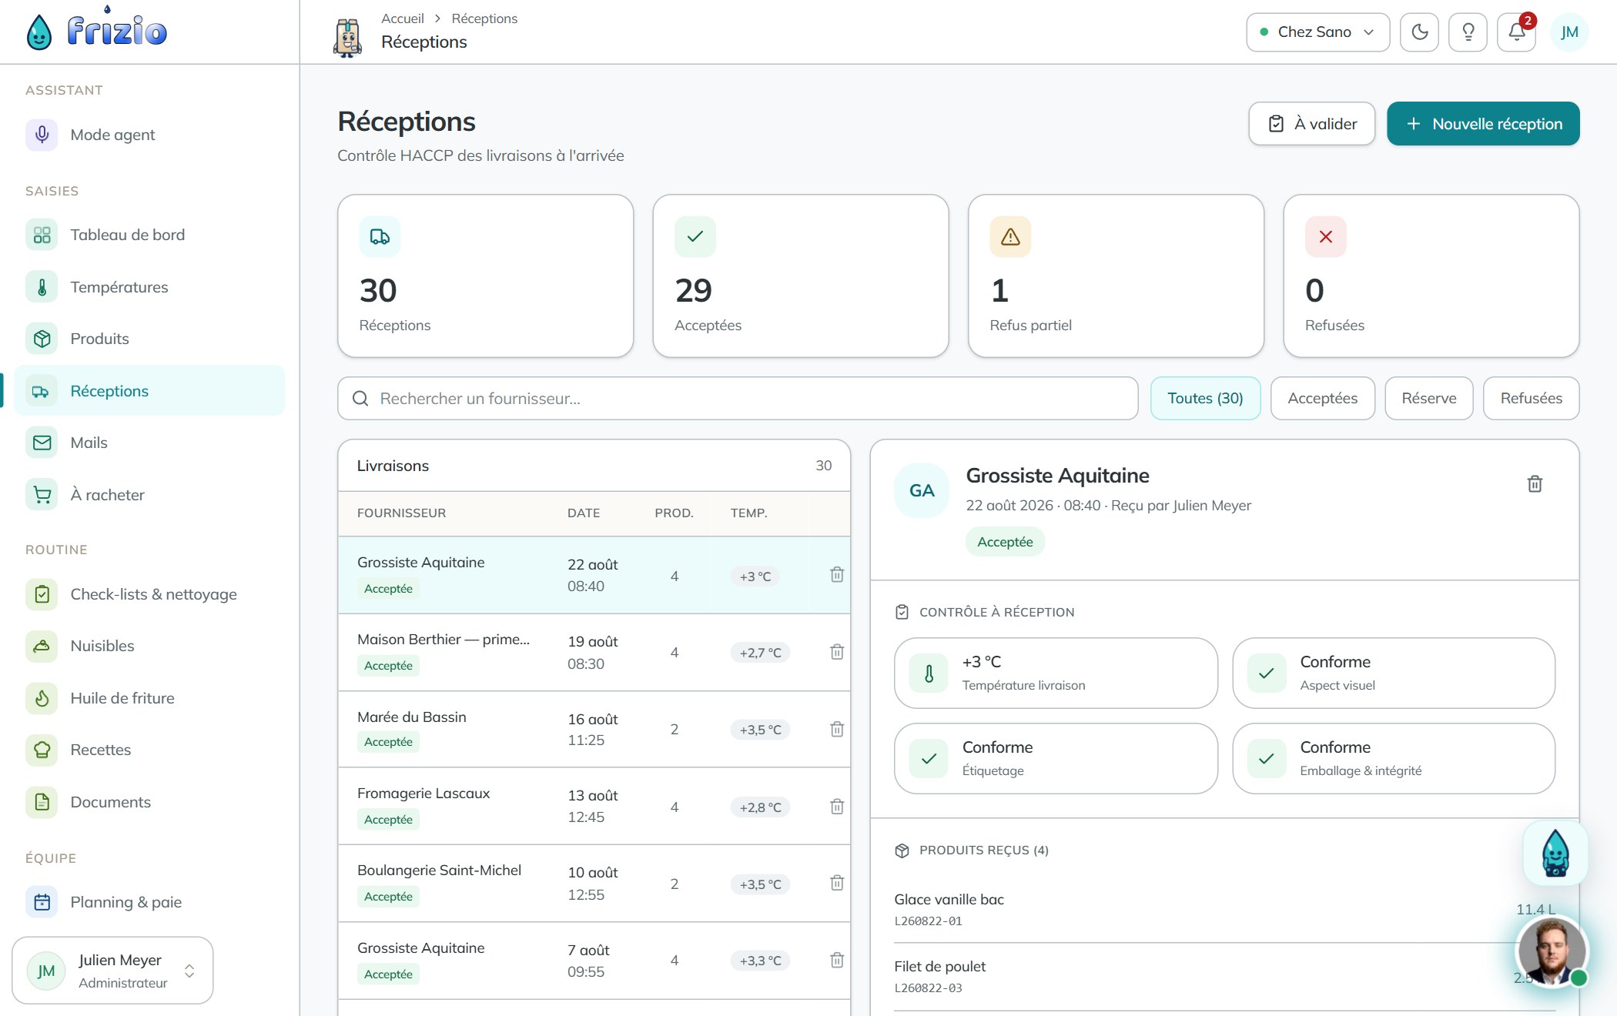Select Toutes (30) filter tab

pos(1205,398)
